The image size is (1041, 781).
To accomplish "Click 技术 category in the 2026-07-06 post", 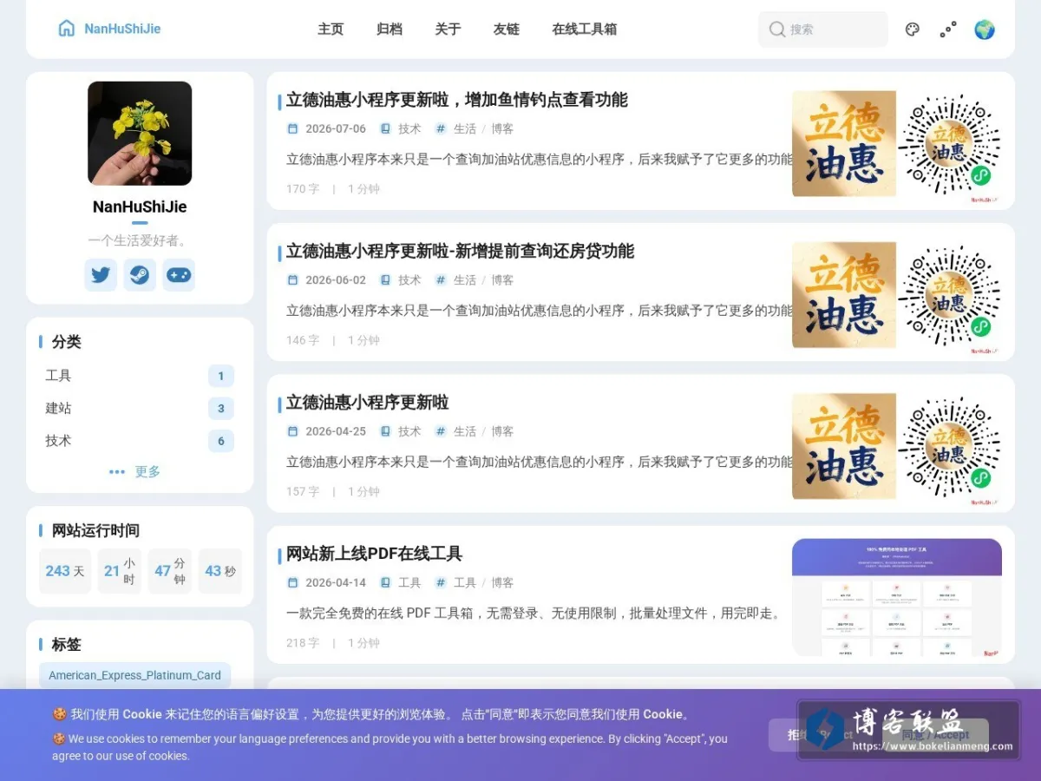I will click(409, 128).
